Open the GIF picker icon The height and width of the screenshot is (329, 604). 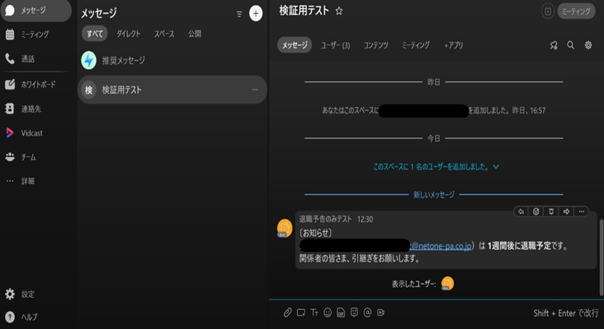[x=341, y=312]
